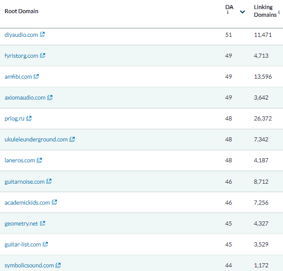This screenshot has height=271, width=283.
Task: Visit the laneros.com domain link
Action: [x=20, y=161]
